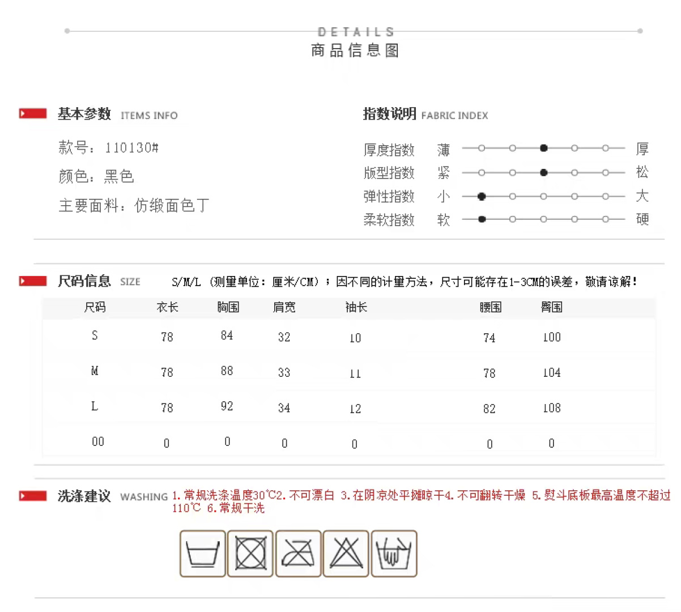Click the 主要面料 fabric description text
681x612 pixels.
(x=134, y=205)
